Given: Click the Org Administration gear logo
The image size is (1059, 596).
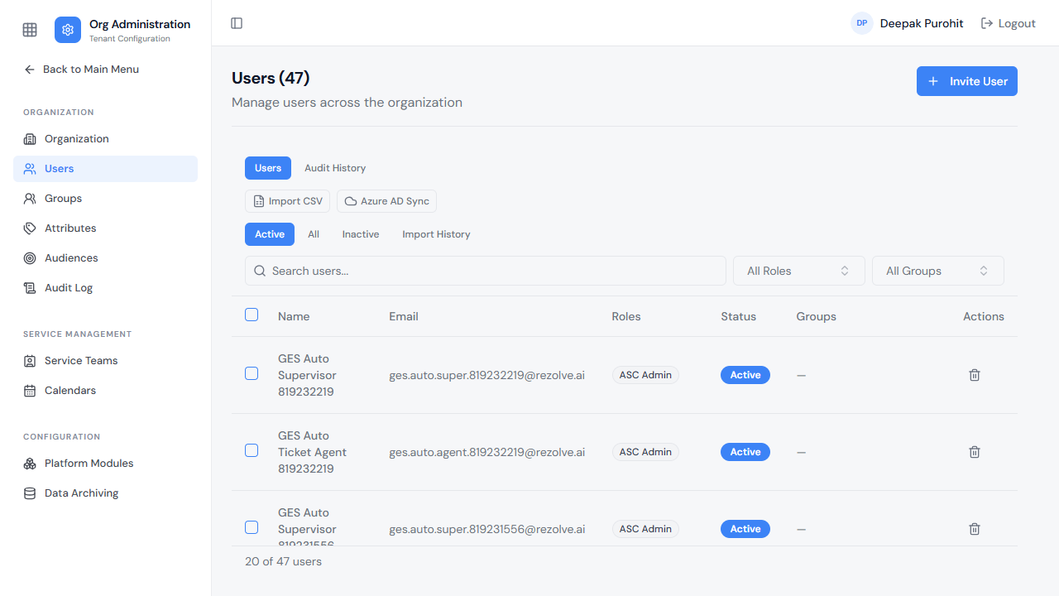Looking at the screenshot, I should coord(68,30).
